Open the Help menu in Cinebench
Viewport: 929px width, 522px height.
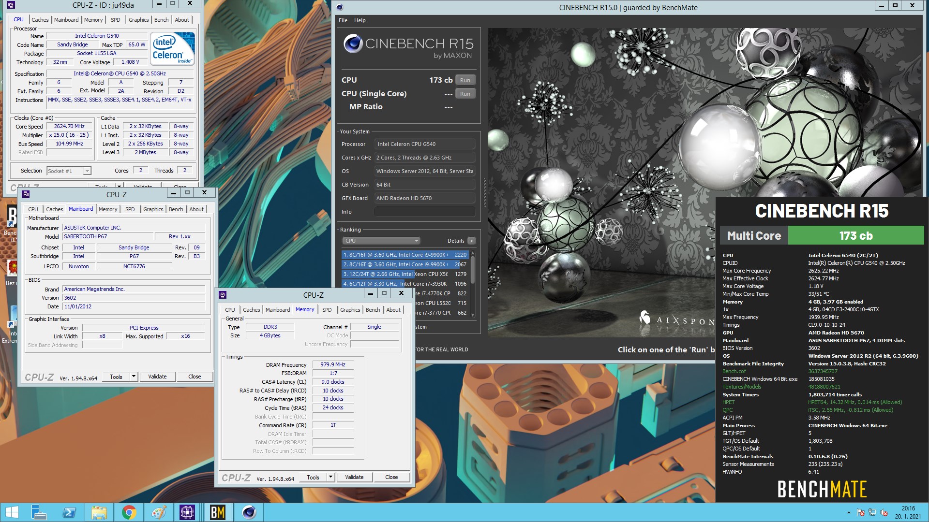[x=360, y=20]
